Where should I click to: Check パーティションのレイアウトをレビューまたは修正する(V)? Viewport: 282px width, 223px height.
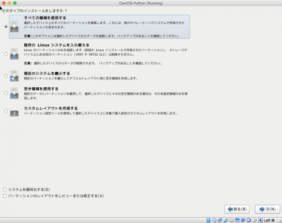(x=5, y=196)
